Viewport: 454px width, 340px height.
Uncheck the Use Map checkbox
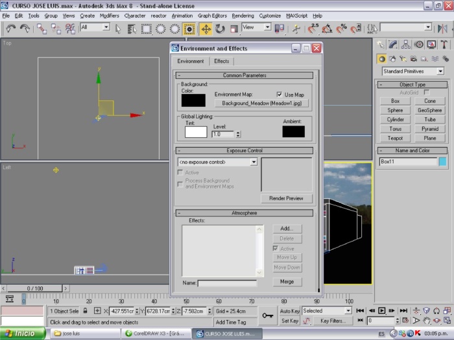pos(280,95)
